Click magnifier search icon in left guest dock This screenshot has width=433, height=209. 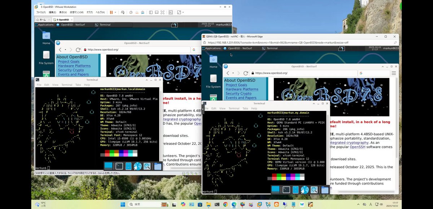[147, 166]
